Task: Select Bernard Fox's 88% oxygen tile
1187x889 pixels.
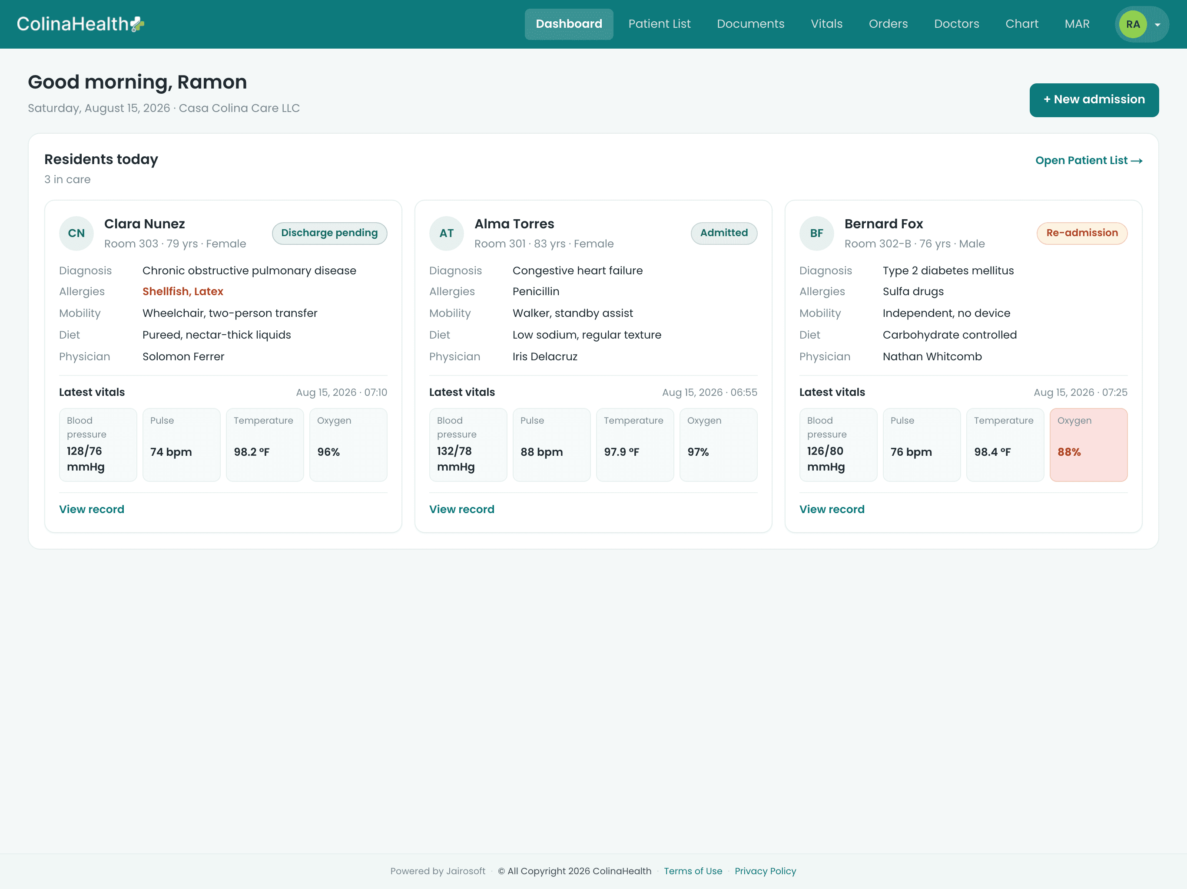Action: 1088,445
